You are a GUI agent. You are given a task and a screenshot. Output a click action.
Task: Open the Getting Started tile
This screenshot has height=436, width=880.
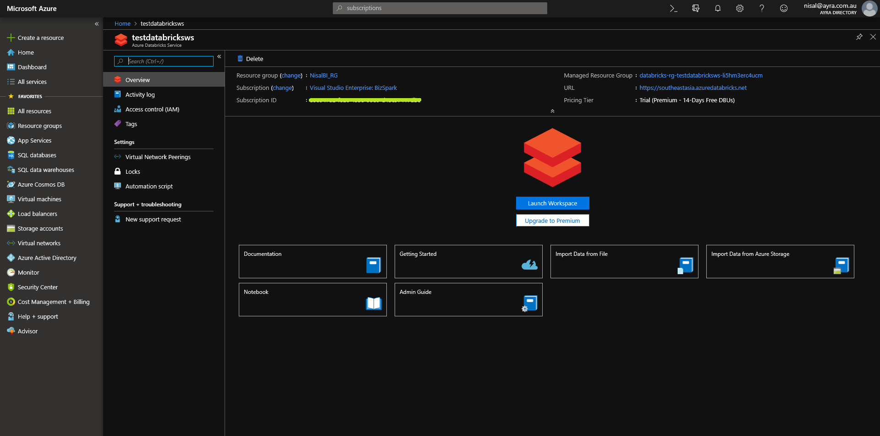click(468, 261)
